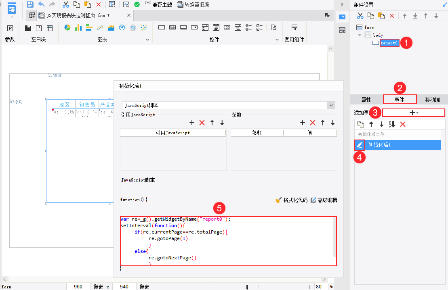Insert a number input widget
448x290 pixels.
point(227,27)
